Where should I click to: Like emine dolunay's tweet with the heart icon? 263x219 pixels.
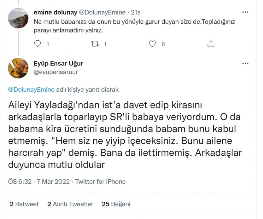click(x=152, y=44)
